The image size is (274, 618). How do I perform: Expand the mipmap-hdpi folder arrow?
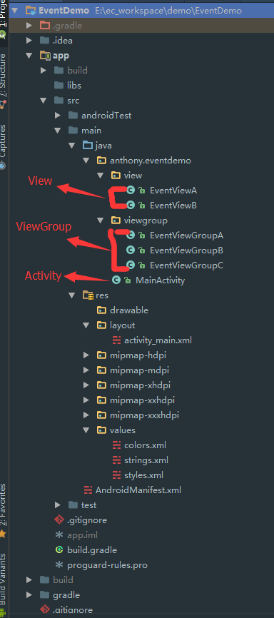pyautogui.click(x=86, y=355)
